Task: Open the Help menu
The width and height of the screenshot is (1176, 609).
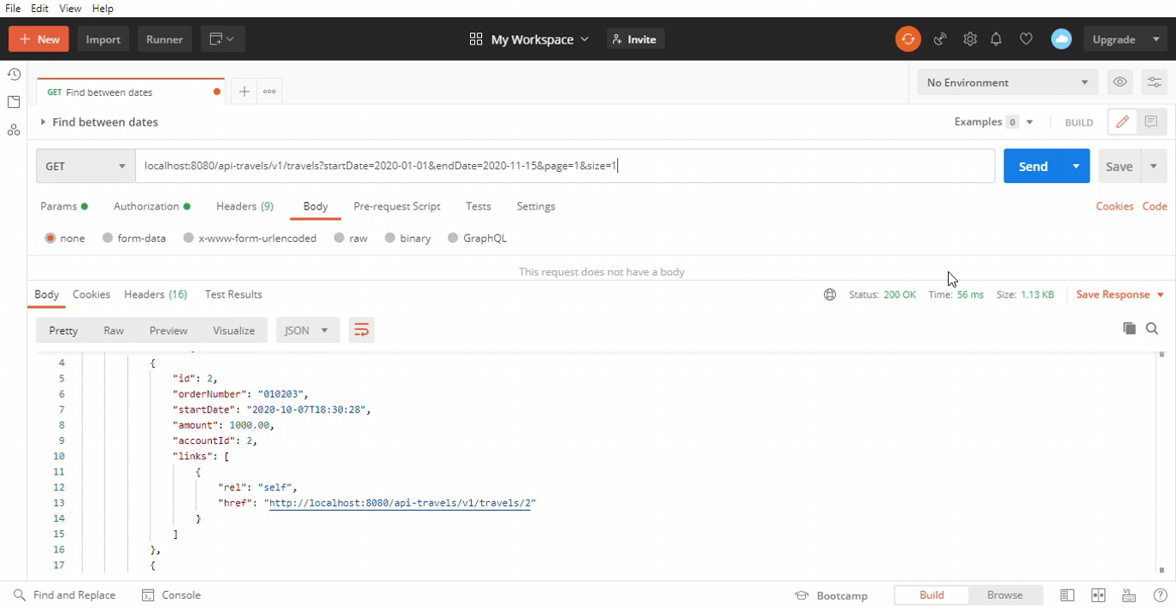Action: coord(102,9)
